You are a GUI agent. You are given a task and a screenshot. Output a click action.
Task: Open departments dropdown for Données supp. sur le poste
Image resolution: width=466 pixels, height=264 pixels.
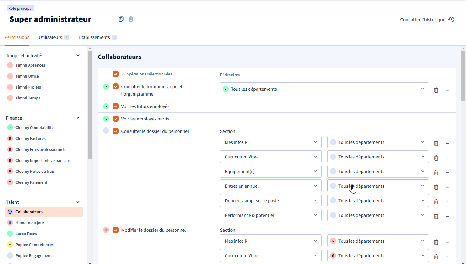click(378, 200)
